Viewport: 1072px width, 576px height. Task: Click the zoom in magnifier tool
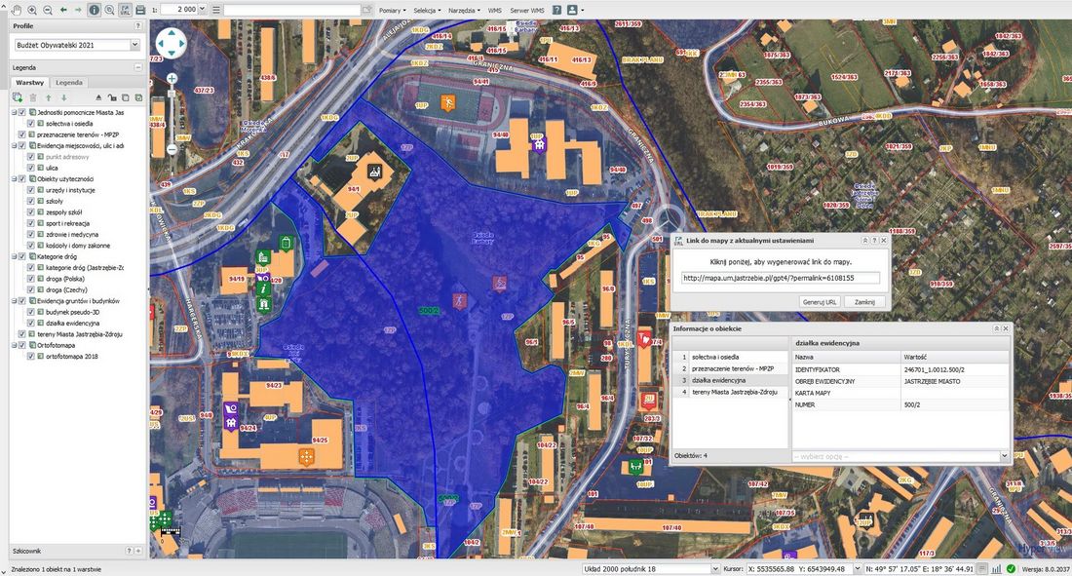32,10
